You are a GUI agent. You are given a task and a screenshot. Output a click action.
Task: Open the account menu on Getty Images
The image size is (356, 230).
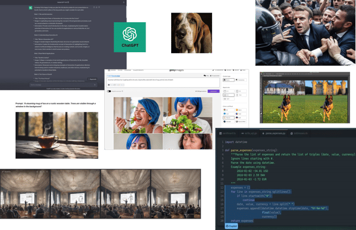coord(243,71)
